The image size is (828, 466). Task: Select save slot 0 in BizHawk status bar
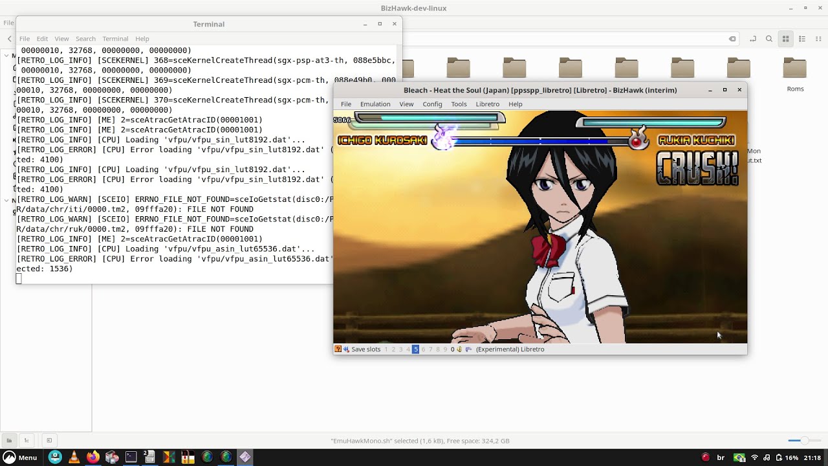pos(453,349)
